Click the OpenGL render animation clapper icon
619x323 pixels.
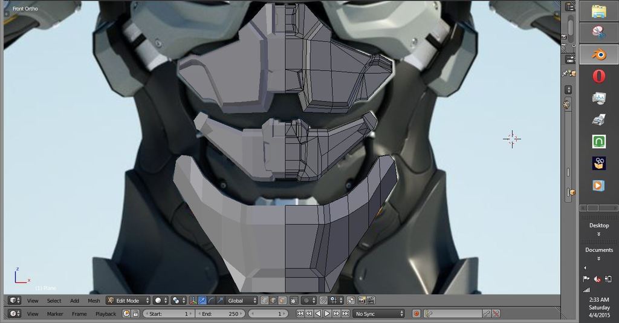371,301
